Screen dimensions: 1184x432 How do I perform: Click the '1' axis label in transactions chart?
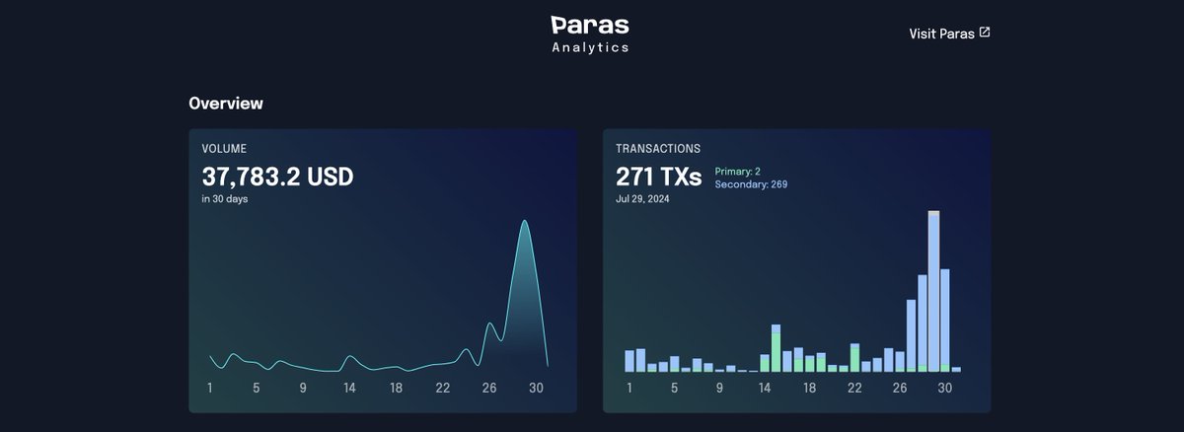click(x=629, y=389)
